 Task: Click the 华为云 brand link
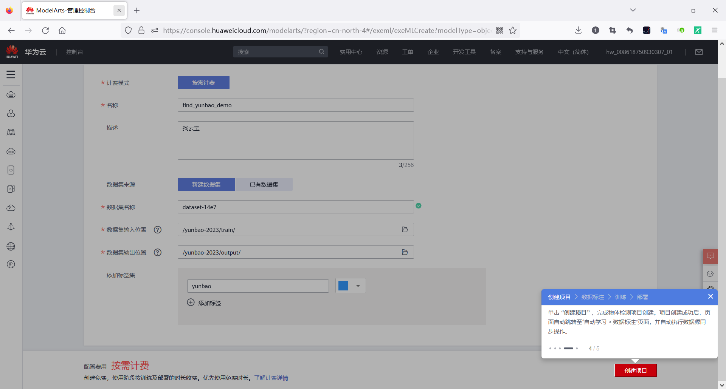coord(36,52)
